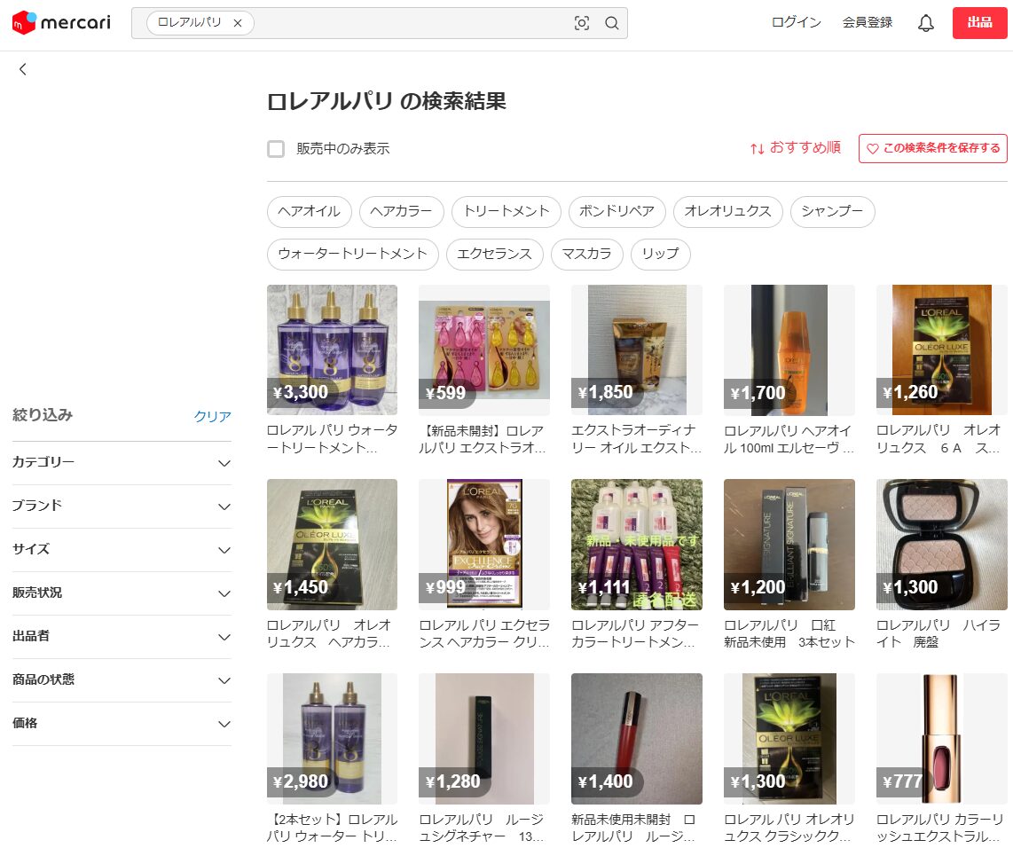The height and width of the screenshot is (848, 1013).
Task: Expand the サイズ filter
Action: click(x=122, y=549)
